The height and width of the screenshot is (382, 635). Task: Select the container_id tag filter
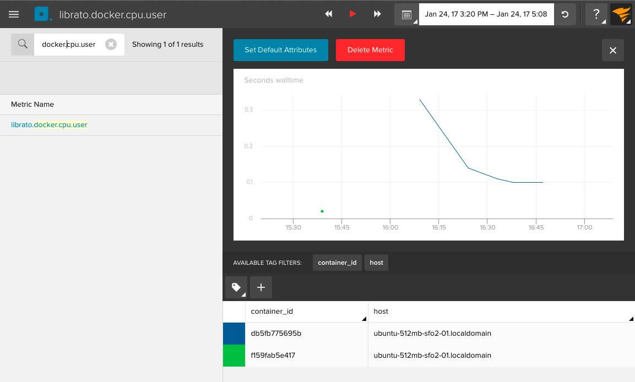coord(337,263)
